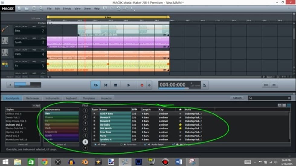Open the FX dropdown on the Synth track
Screen dimensions: 296x166
[43, 38]
